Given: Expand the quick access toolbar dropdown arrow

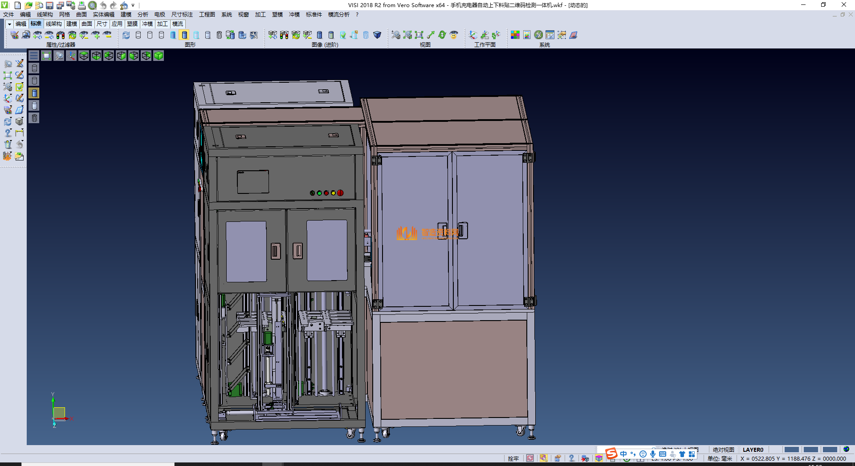Looking at the screenshot, I should click(x=133, y=5).
